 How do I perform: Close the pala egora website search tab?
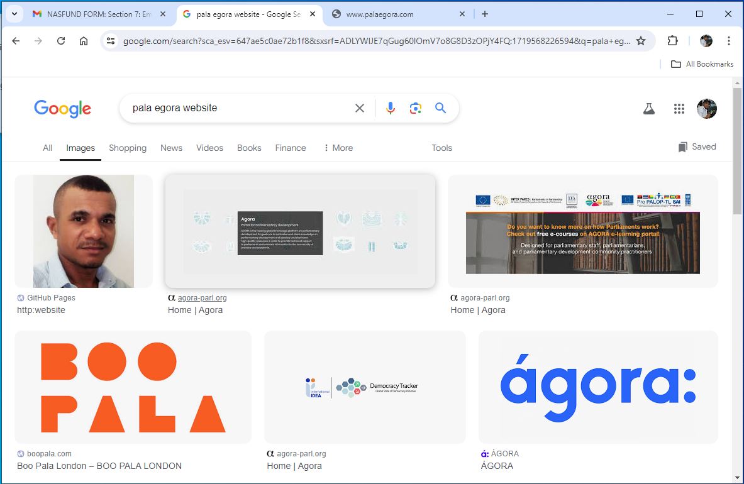(312, 14)
